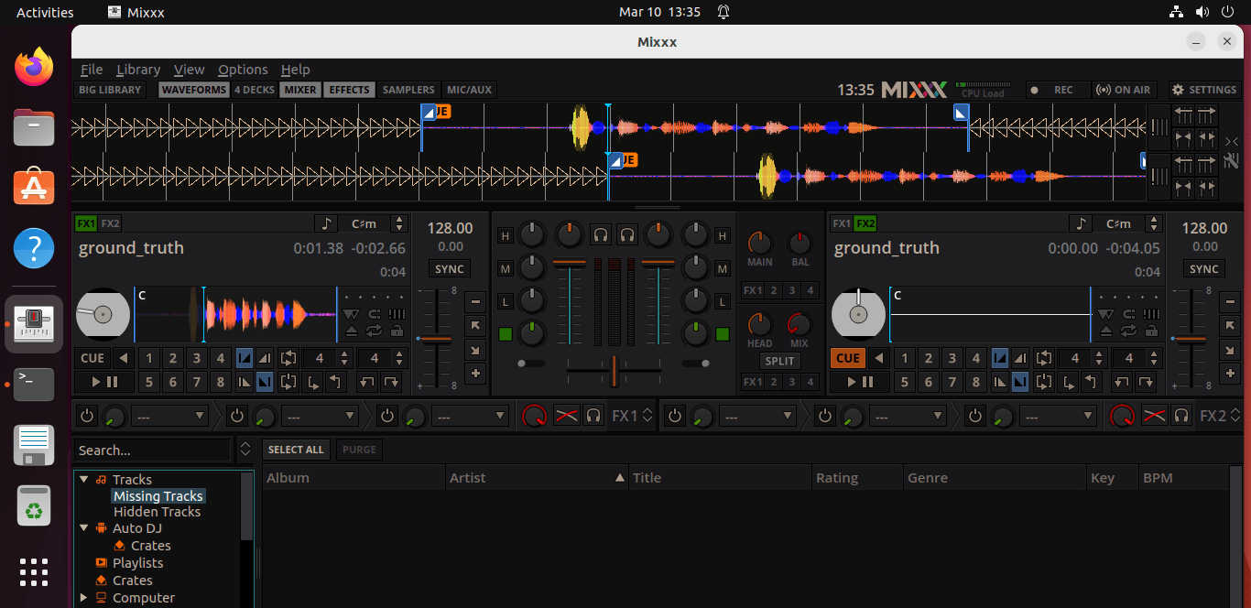Toggle 4 DECKS mode
Screen dimensions: 1251x608
255,90
